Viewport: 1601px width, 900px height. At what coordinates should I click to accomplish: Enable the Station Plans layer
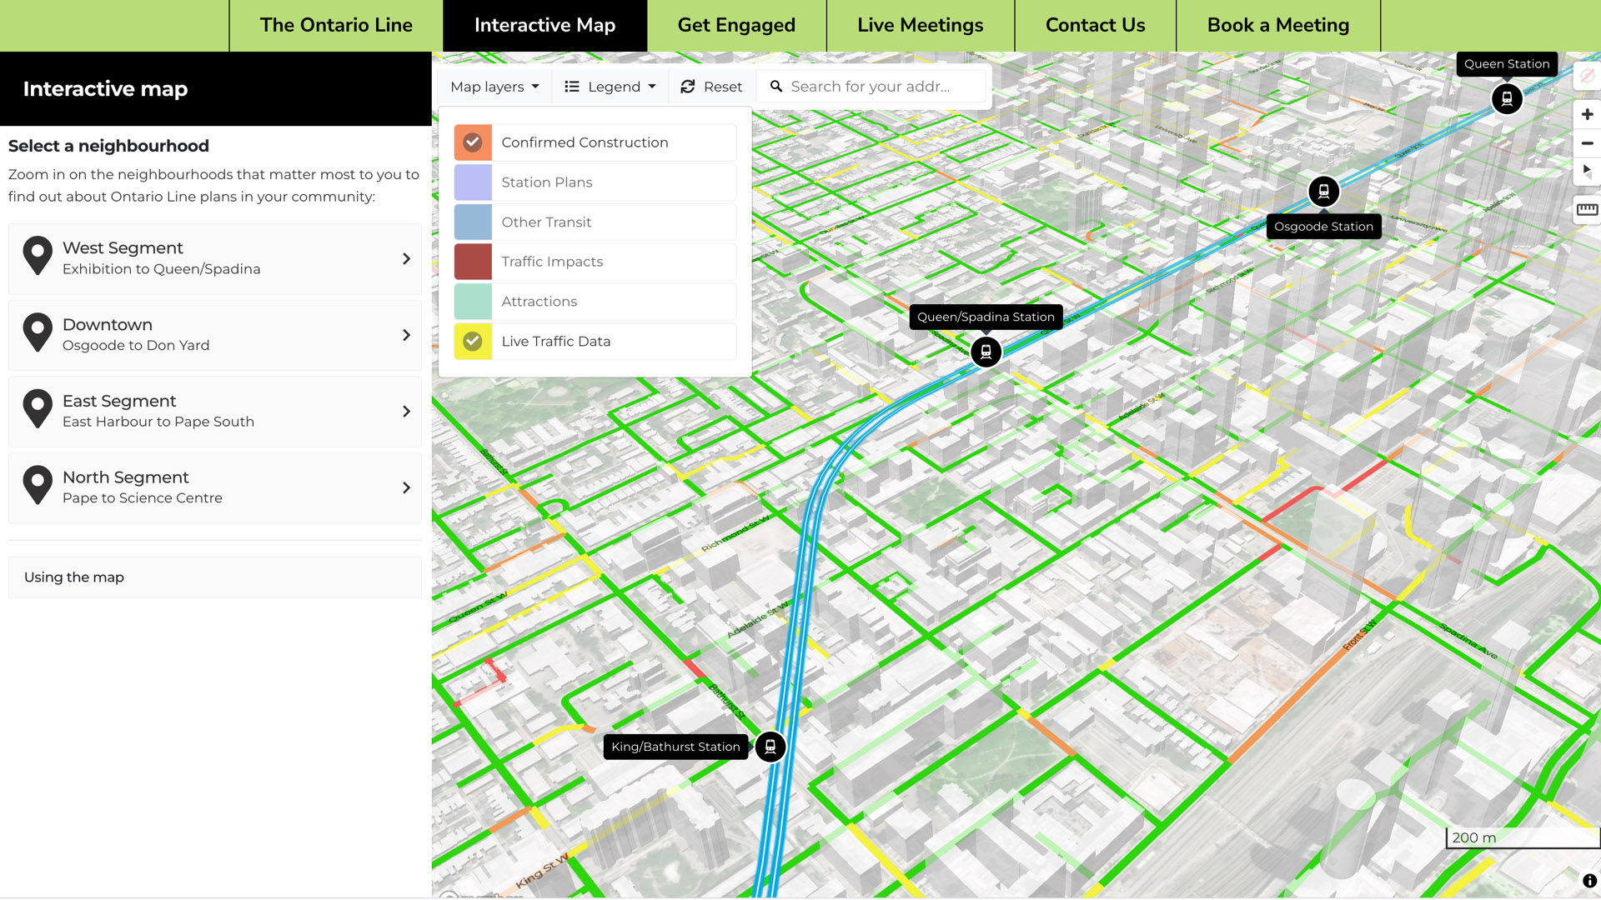pyautogui.click(x=473, y=182)
